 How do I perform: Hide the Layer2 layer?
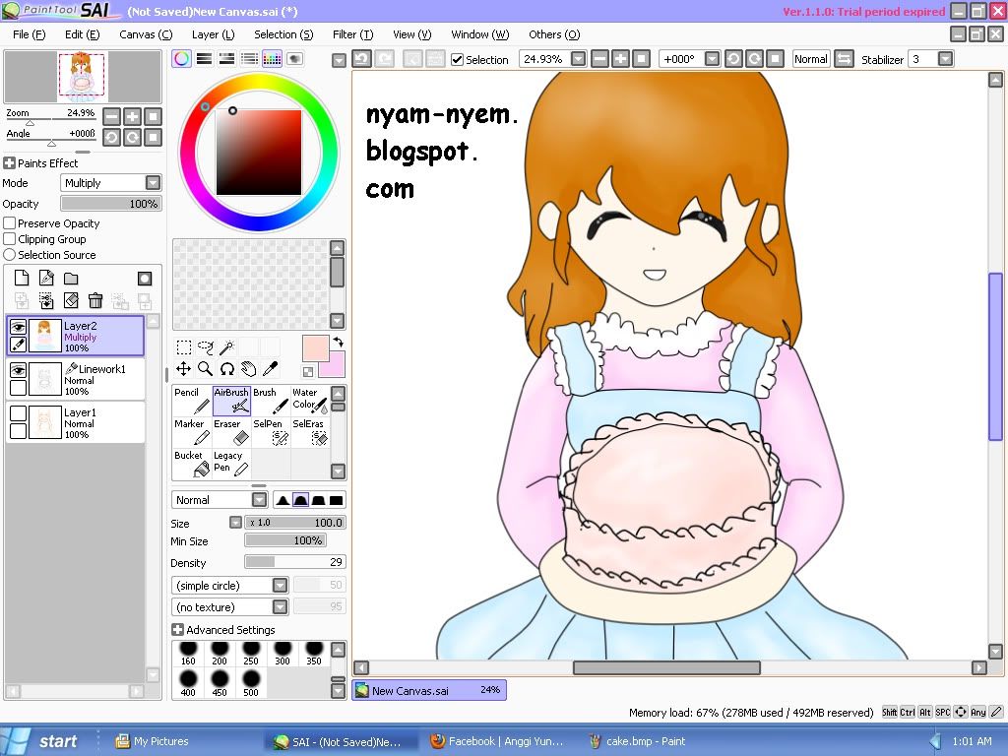[18, 327]
